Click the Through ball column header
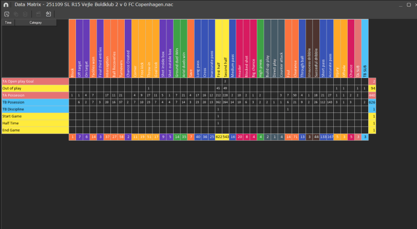The height and width of the screenshot is (229, 417). (302, 48)
